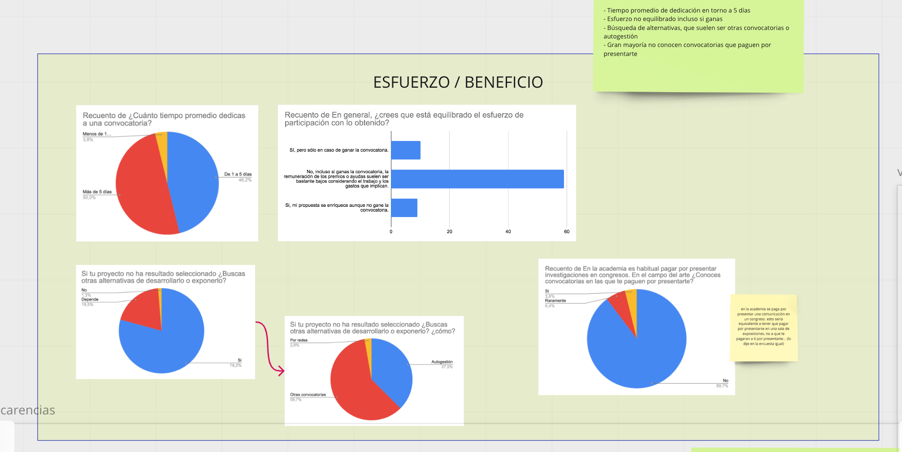Click the "No, incluso si ganas la convocatoria" label
Image resolution: width=902 pixels, height=452 pixels.
tap(336, 179)
